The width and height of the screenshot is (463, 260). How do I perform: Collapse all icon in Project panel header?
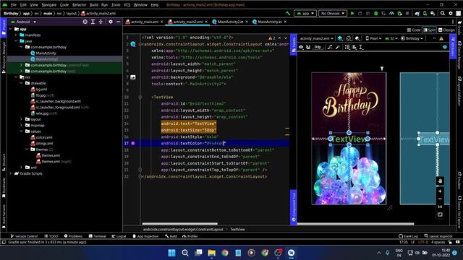tap(101, 22)
